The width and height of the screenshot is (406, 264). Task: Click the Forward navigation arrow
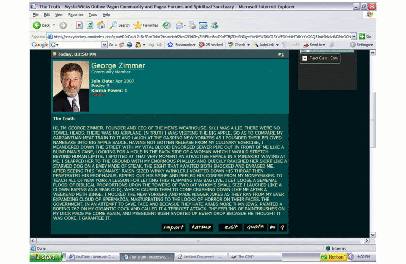pos(63,25)
